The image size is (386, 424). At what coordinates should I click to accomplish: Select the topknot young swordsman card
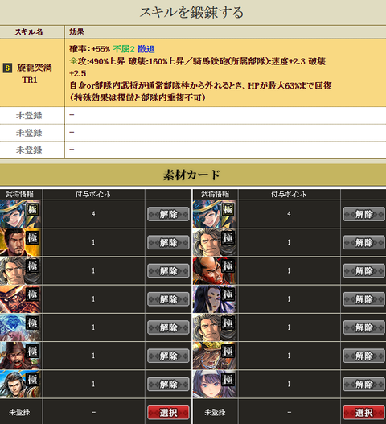(20, 384)
